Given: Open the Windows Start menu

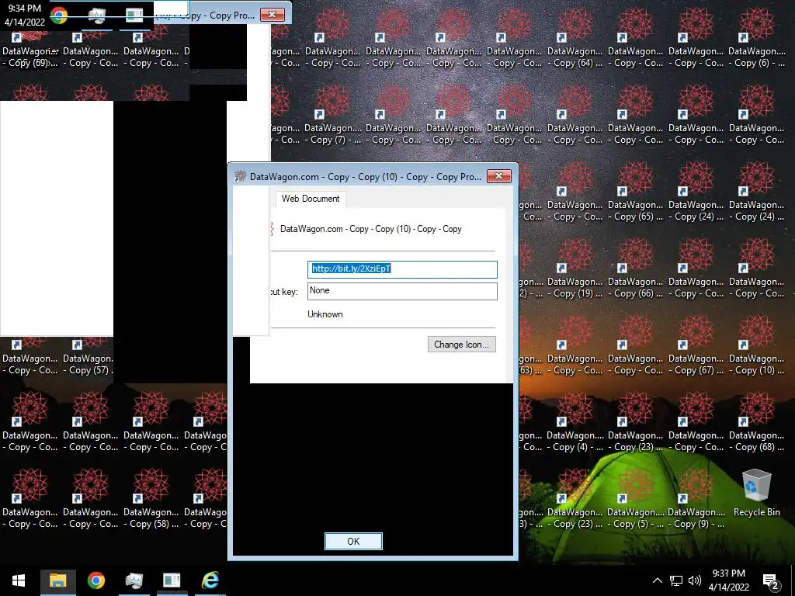Looking at the screenshot, I should tap(19, 580).
